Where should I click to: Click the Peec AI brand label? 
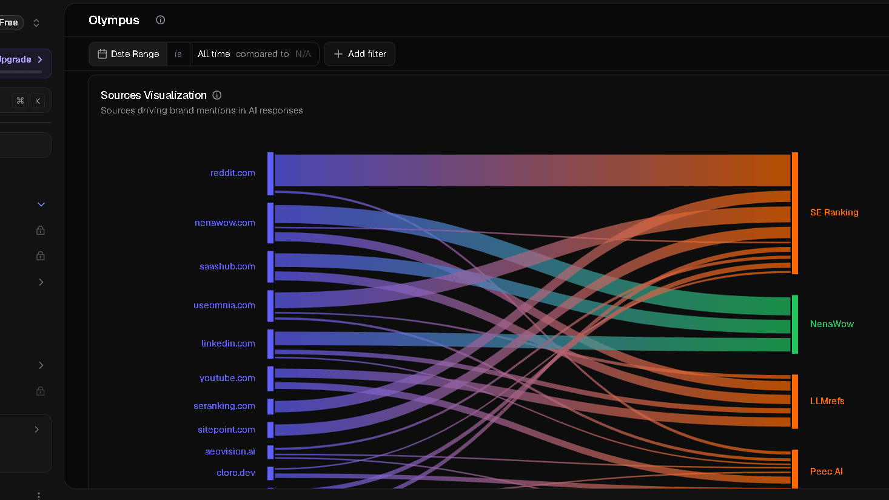(827, 471)
